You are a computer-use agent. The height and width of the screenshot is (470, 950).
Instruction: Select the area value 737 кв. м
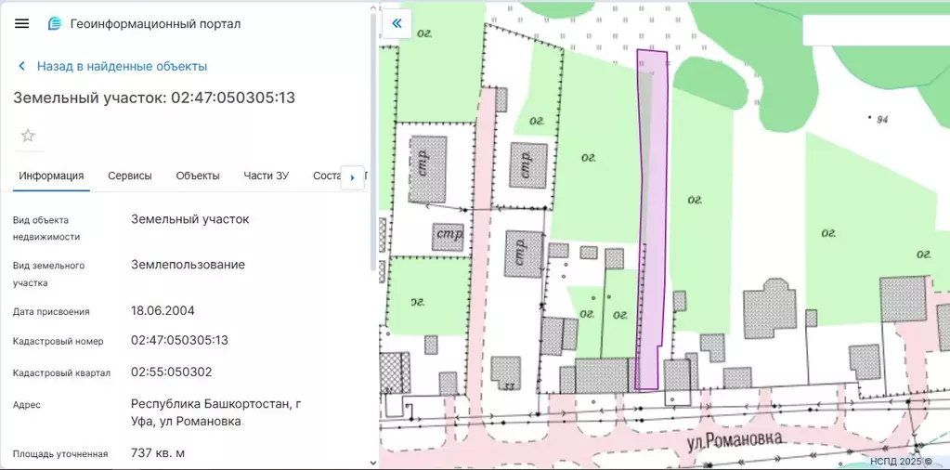[x=158, y=452]
